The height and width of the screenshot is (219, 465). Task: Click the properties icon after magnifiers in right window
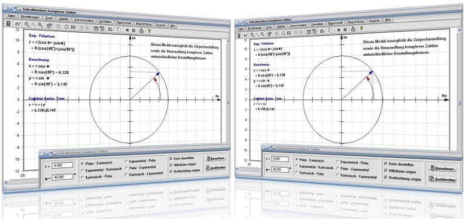click(269, 34)
